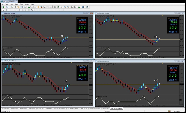Open the Terminal panel icon
The width and height of the screenshot is (186, 113).
[x=22, y=7]
